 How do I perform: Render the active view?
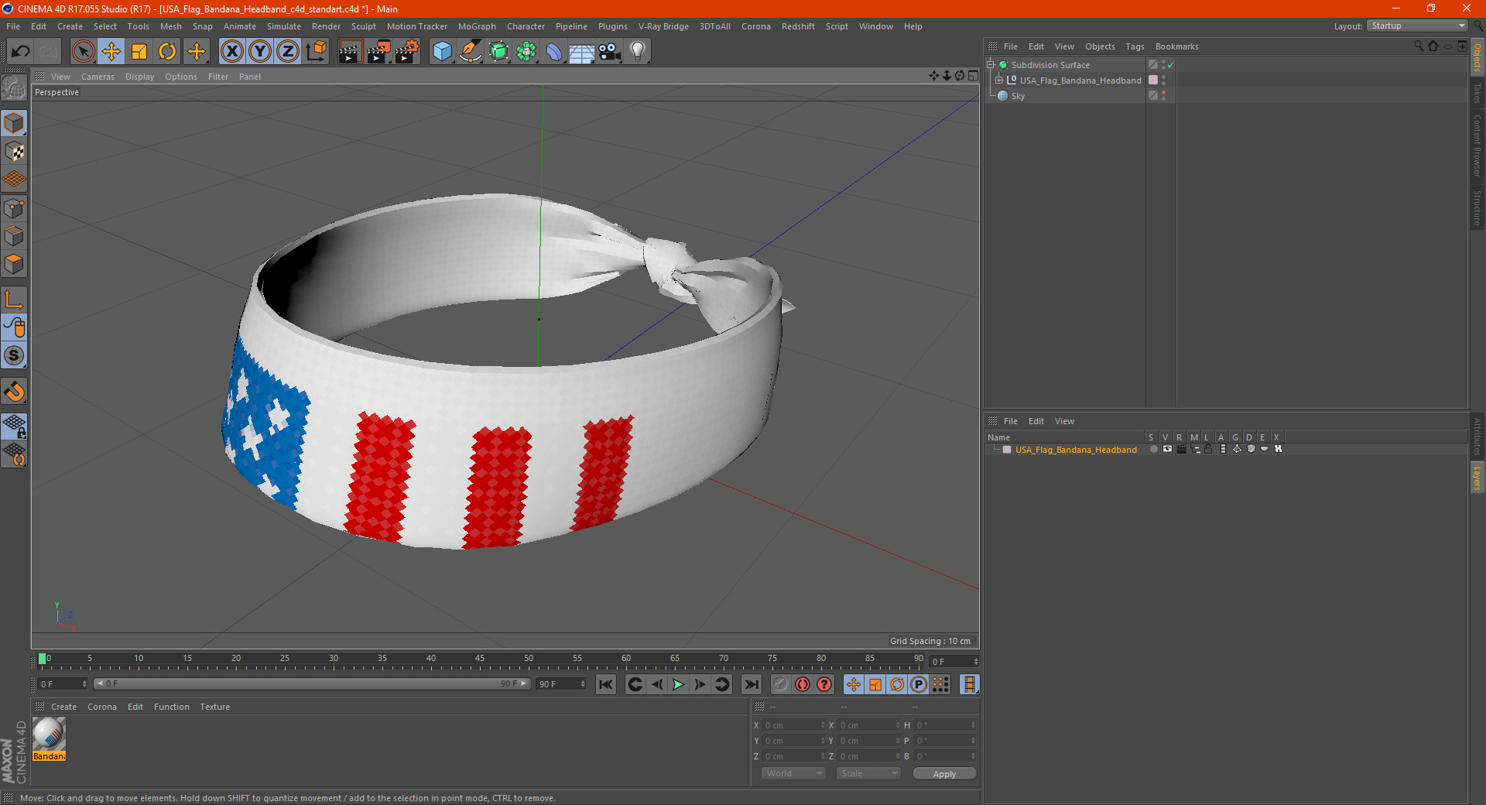click(350, 52)
